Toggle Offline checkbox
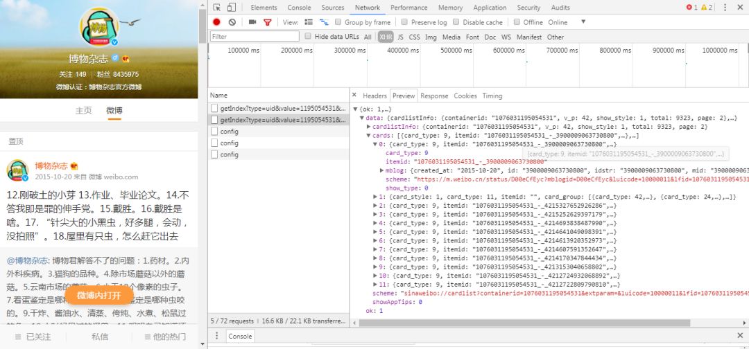 point(517,22)
